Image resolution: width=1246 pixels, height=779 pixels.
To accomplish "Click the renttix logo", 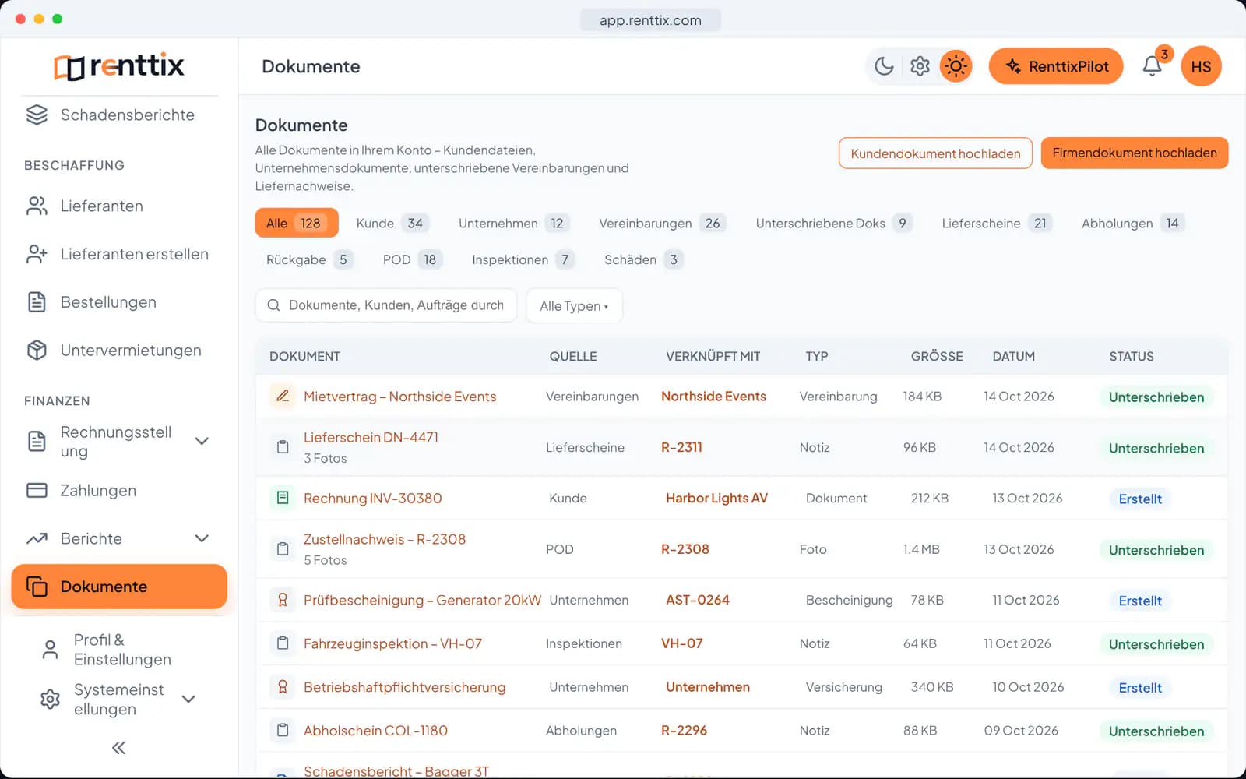I will [119, 66].
